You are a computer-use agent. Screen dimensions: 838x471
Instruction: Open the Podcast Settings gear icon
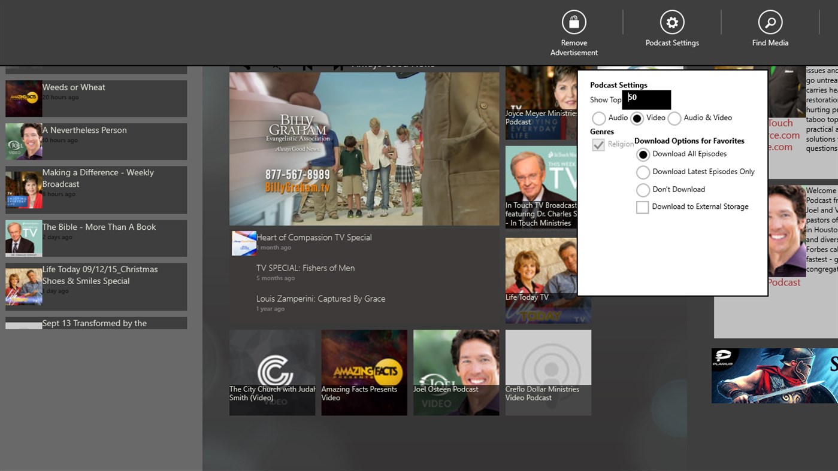point(671,22)
